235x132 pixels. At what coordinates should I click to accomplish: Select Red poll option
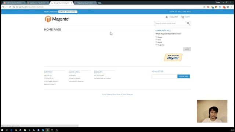156,39
